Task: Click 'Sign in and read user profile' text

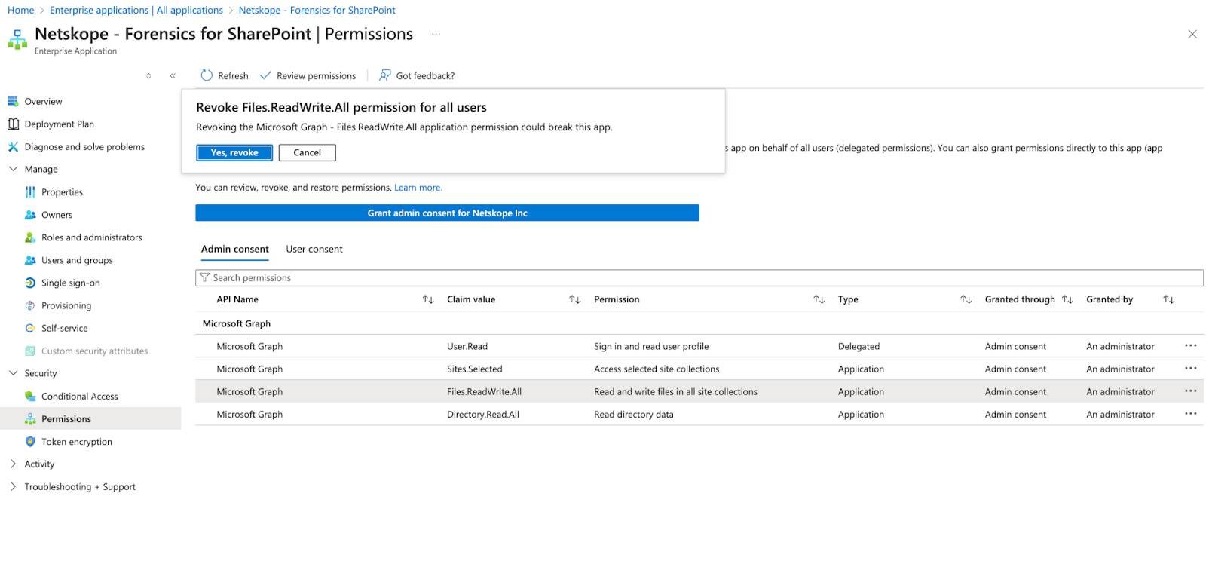Action: tap(651, 346)
